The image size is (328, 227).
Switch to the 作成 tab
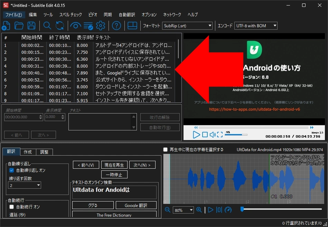[28, 152]
